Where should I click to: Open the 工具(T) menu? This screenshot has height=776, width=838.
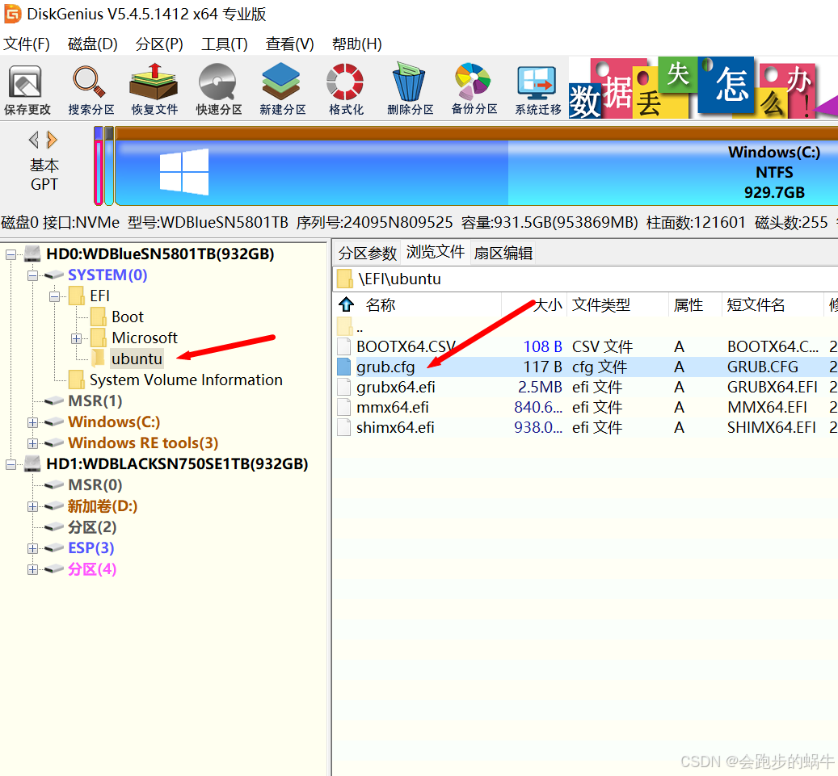[x=224, y=44]
